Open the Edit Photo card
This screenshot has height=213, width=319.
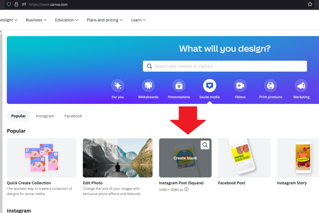117,158
